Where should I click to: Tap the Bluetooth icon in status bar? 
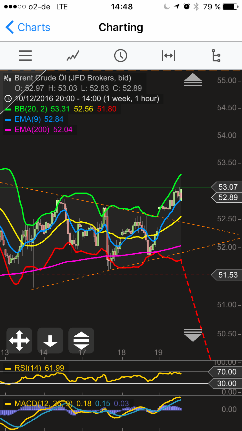pyautogui.click(x=196, y=6)
